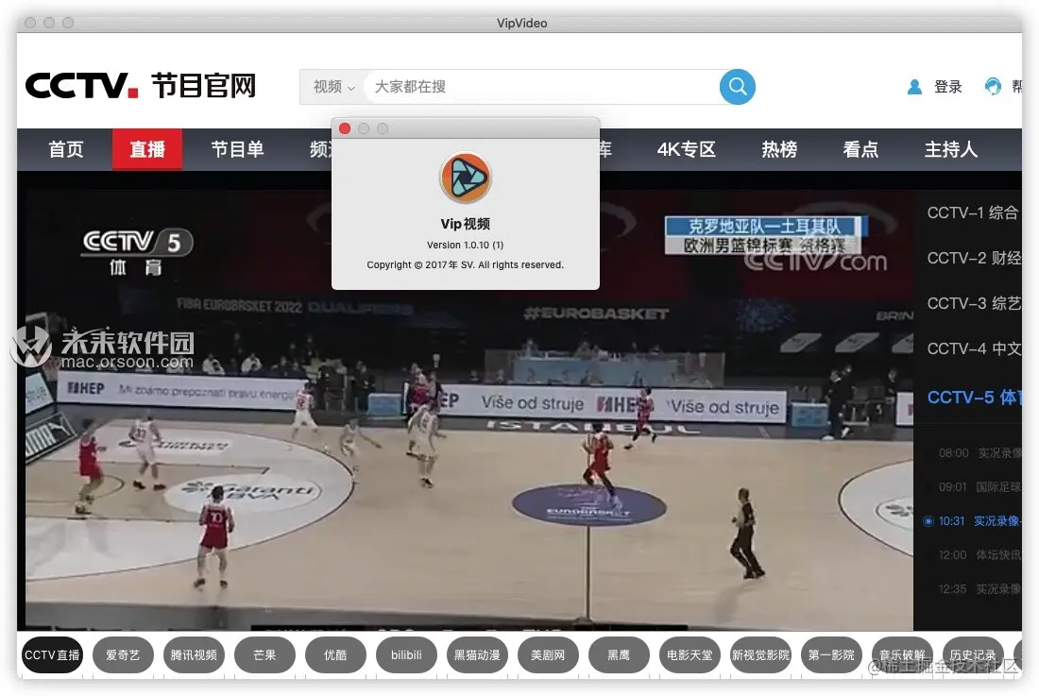Click the help headset icon

pyautogui.click(x=993, y=86)
